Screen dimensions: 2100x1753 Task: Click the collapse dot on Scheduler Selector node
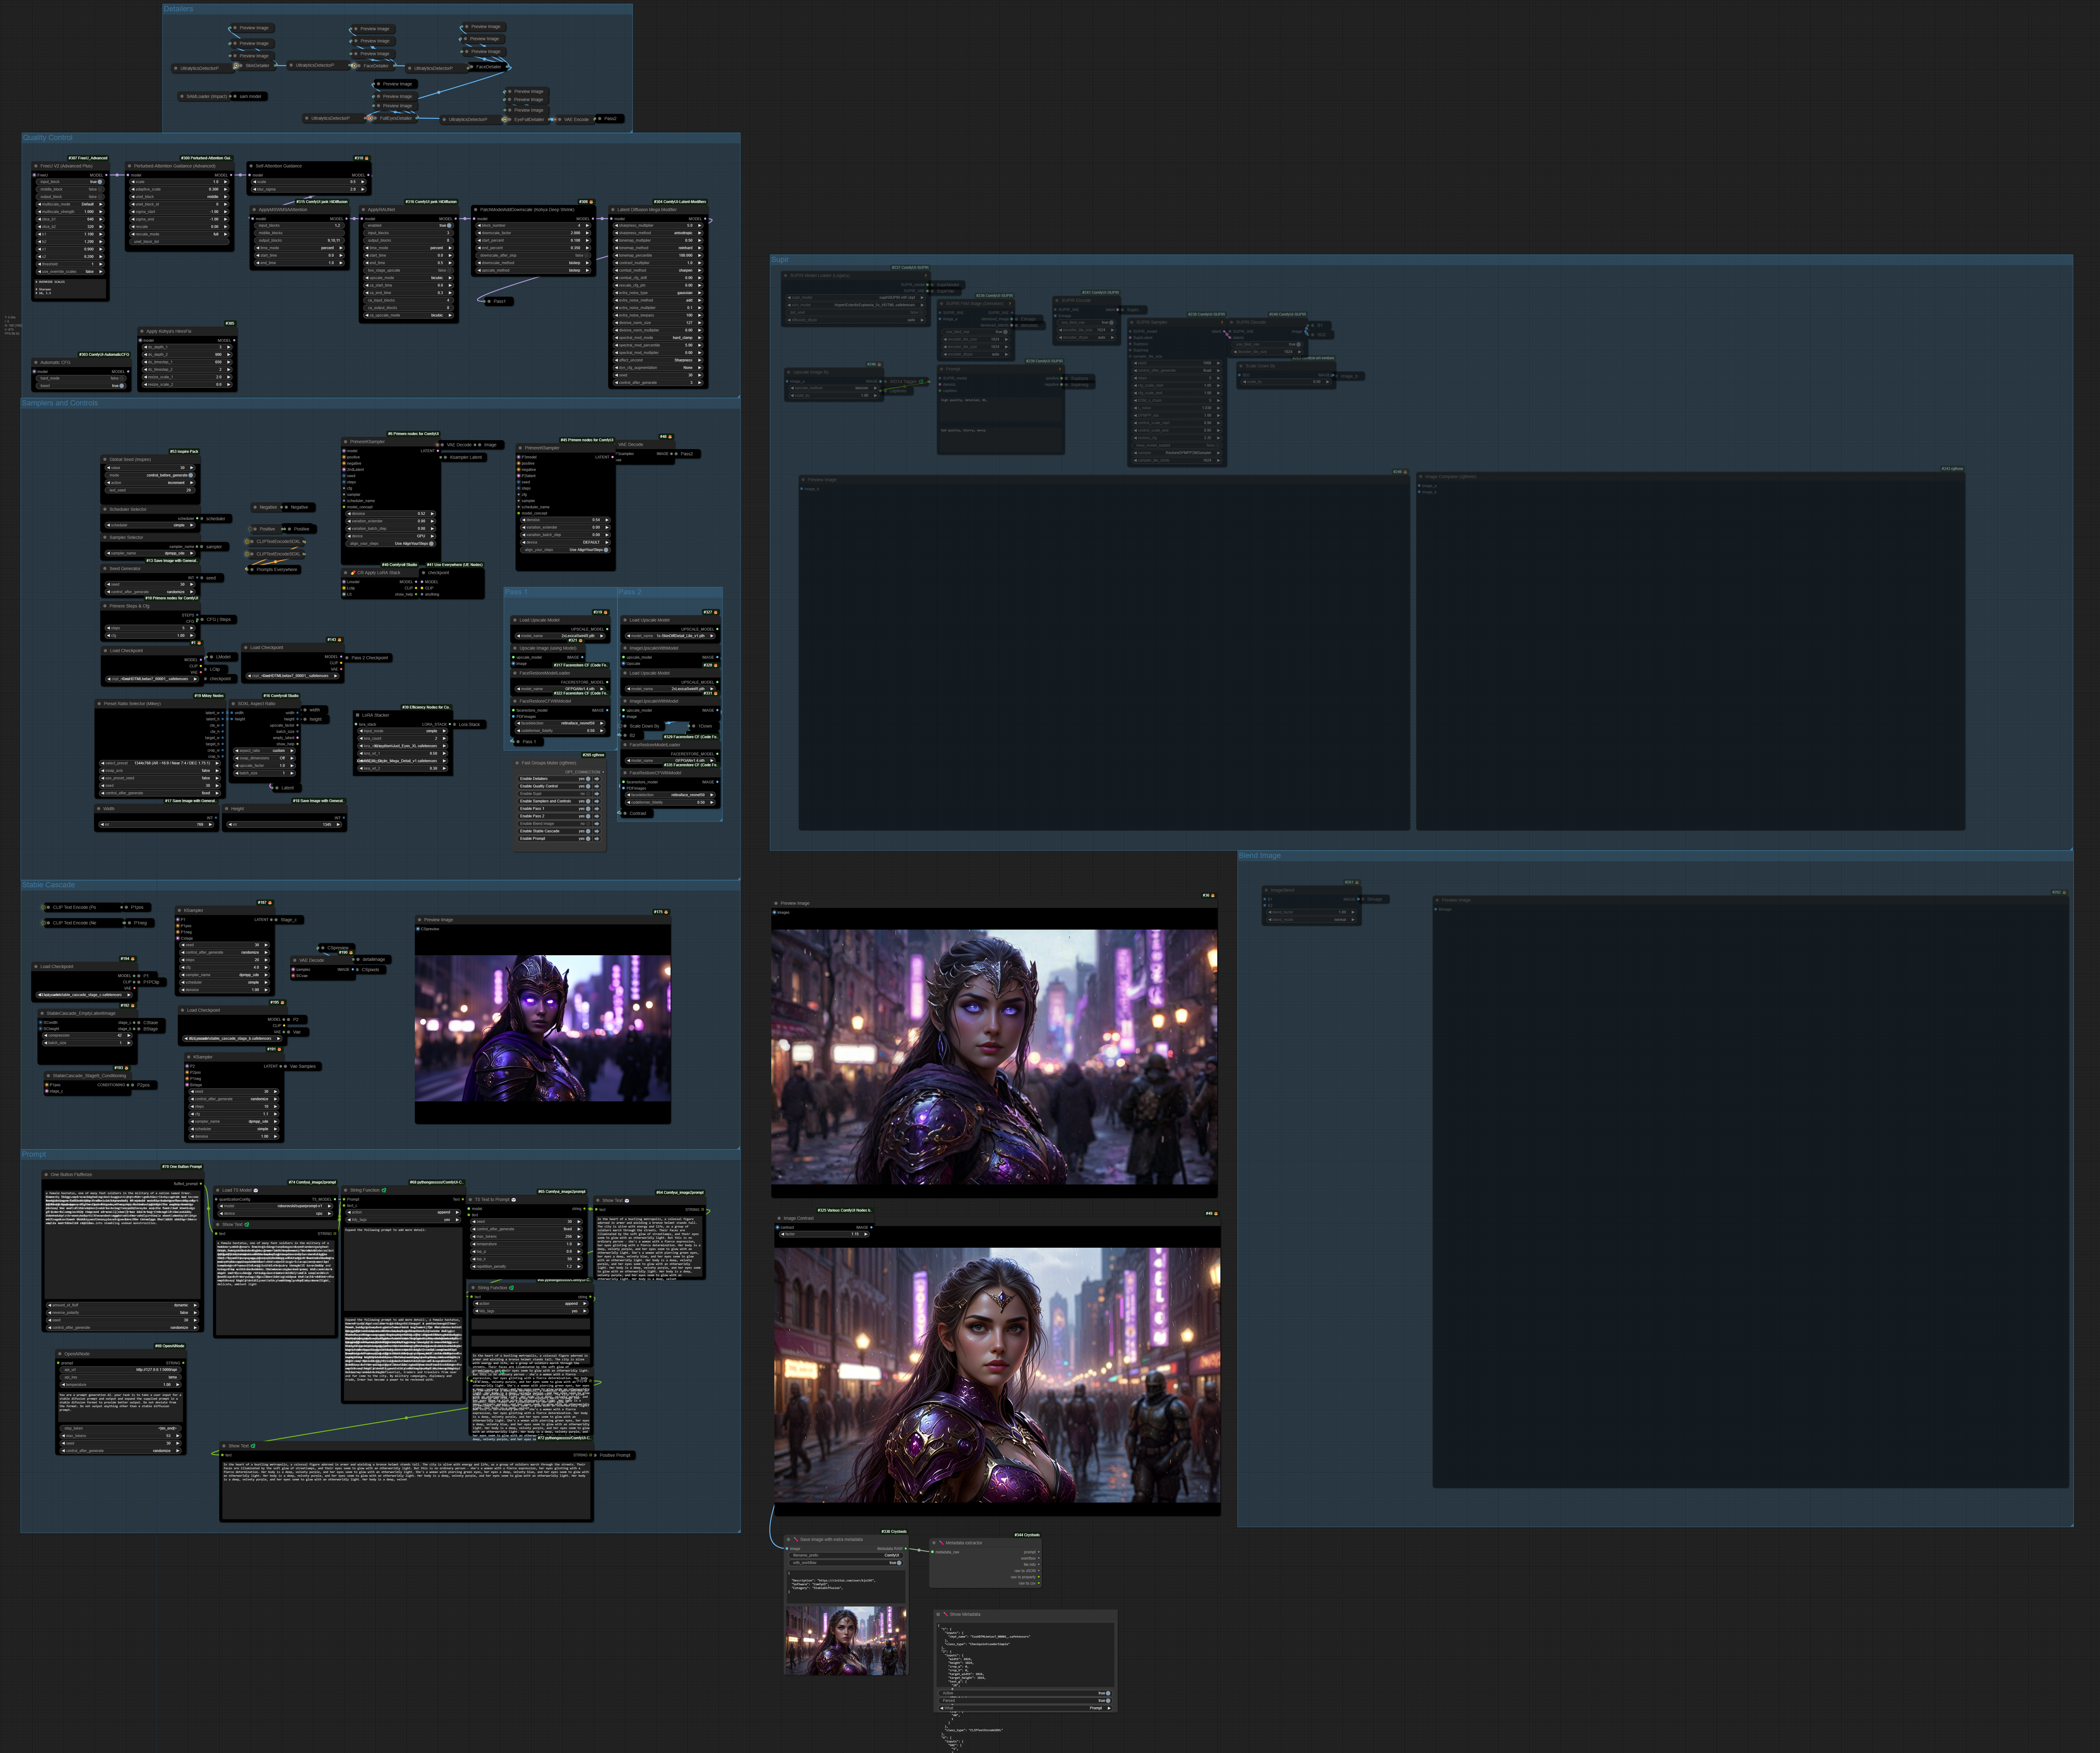[x=105, y=509]
